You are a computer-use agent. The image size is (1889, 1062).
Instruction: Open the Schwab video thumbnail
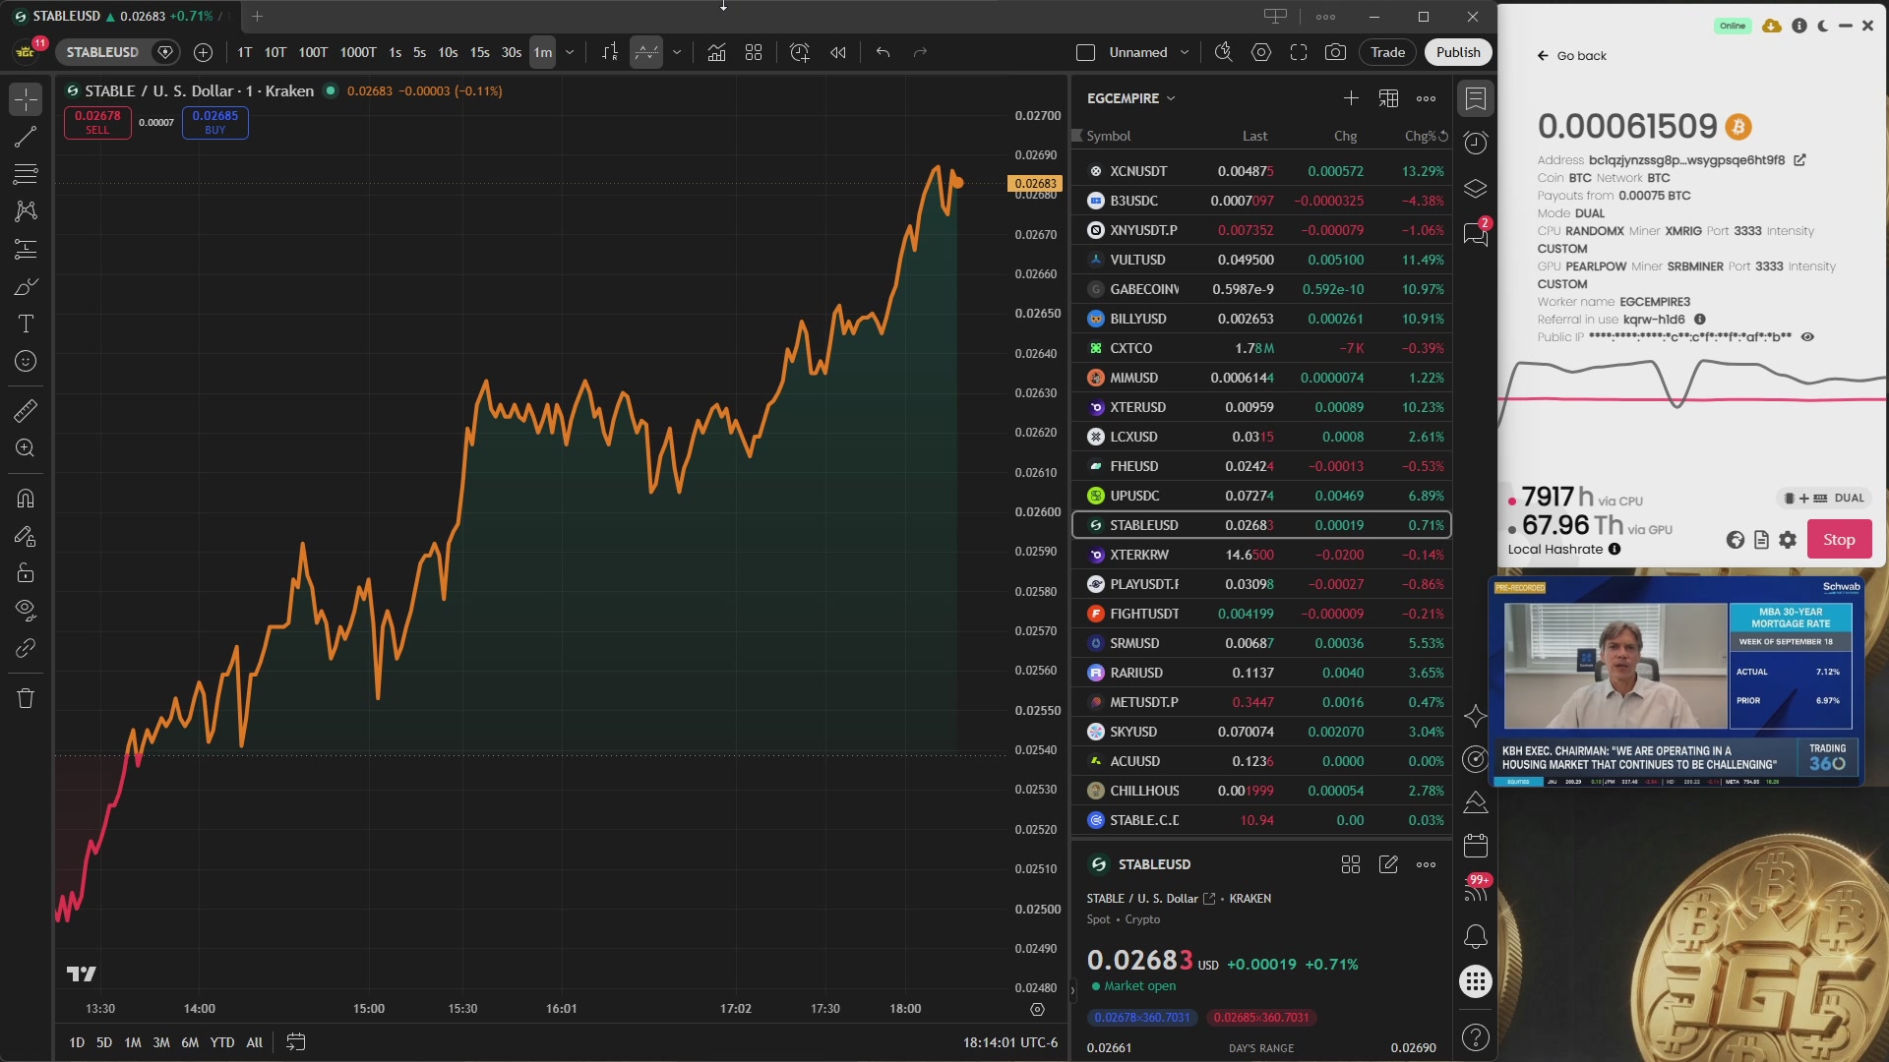pyautogui.click(x=1676, y=683)
